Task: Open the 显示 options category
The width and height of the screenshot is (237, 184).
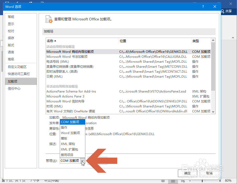Action: click(21, 24)
